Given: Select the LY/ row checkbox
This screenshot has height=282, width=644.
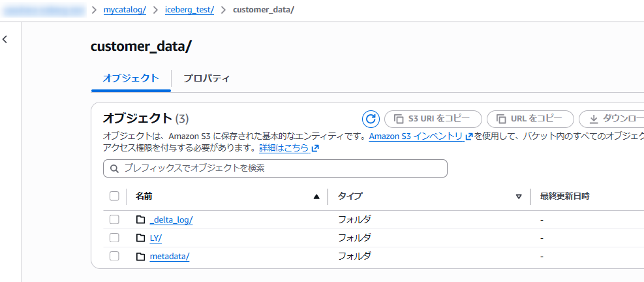Looking at the screenshot, I should pos(114,238).
